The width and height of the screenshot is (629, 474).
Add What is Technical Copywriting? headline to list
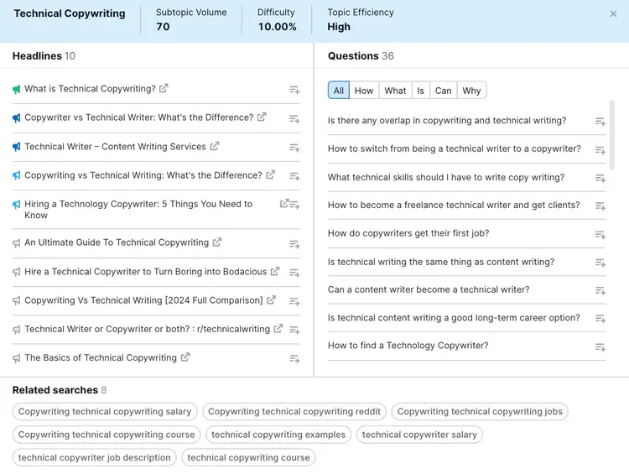click(294, 90)
